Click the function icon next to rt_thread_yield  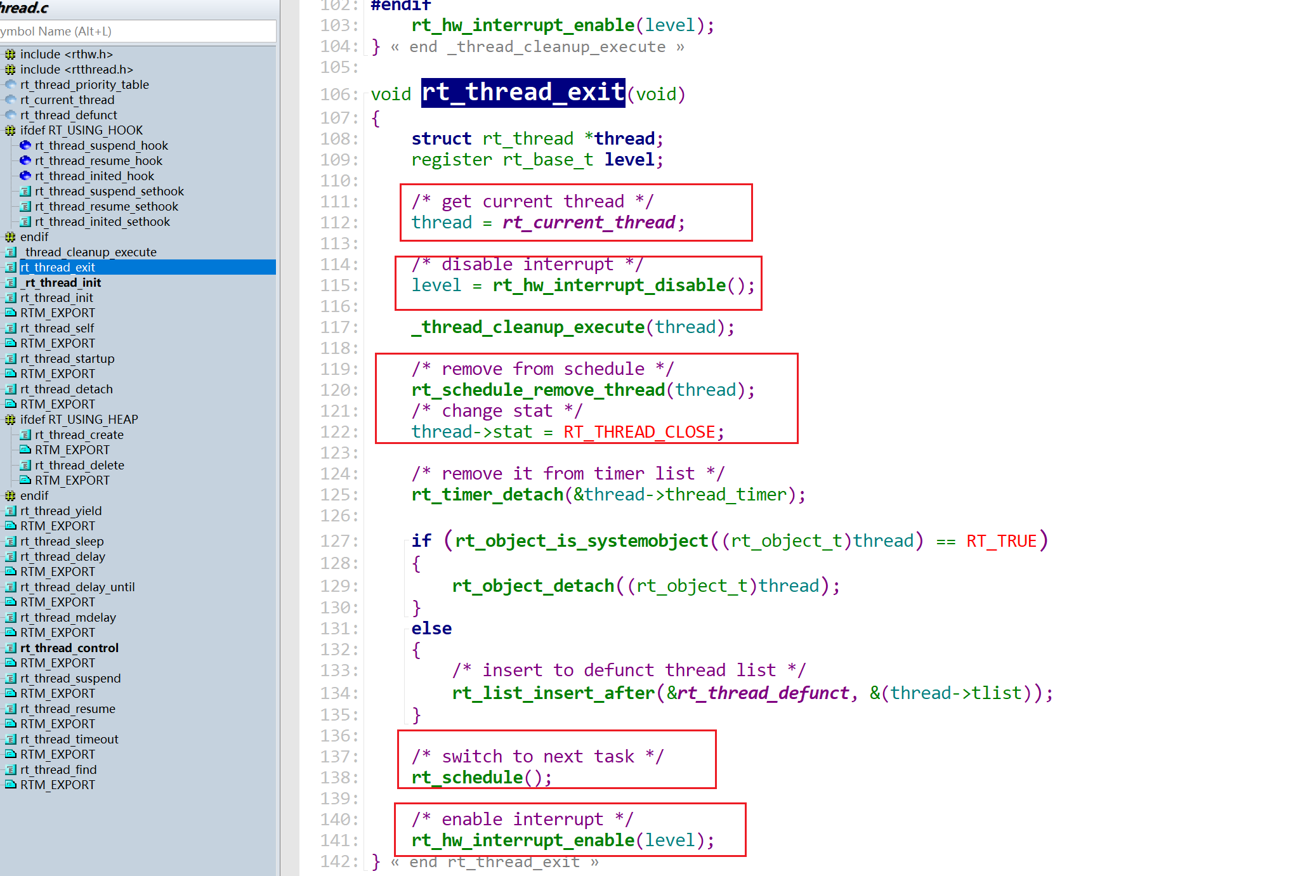(x=10, y=511)
